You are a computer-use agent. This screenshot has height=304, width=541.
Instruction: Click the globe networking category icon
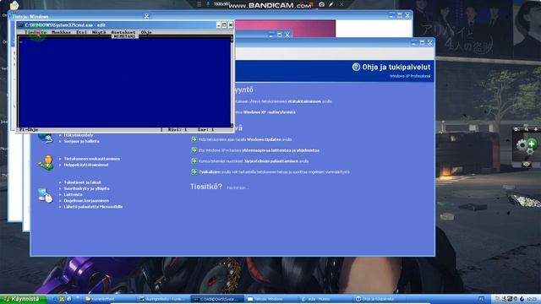coord(46,138)
